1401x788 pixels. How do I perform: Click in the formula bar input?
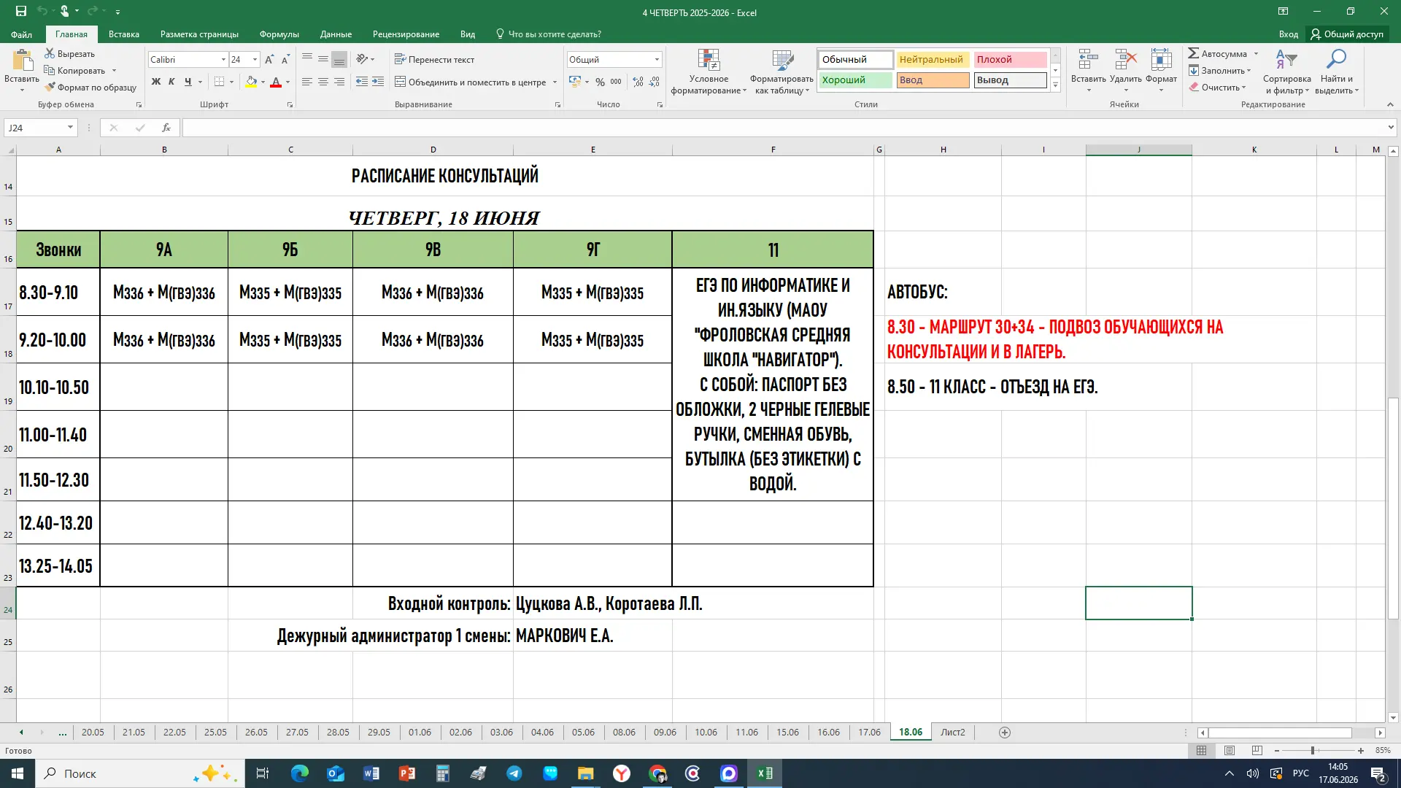[783, 128]
